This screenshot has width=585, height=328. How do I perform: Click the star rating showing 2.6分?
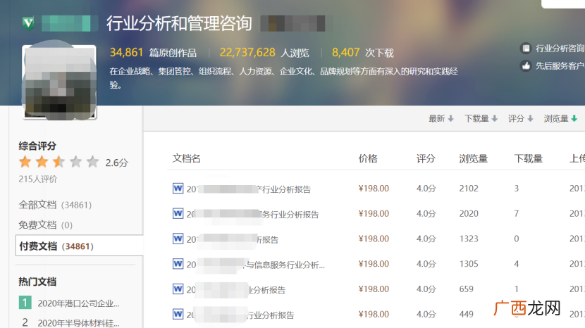point(59,162)
